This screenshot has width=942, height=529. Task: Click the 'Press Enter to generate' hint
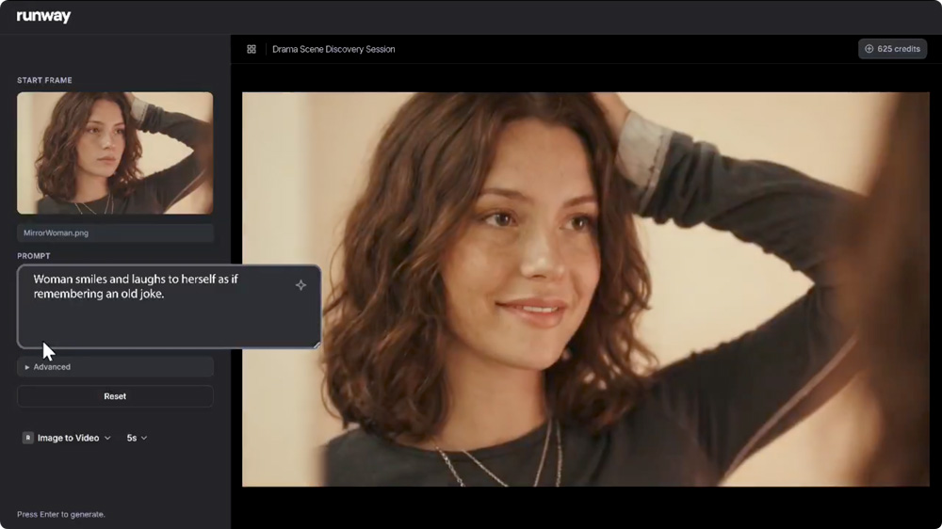point(60,514)
